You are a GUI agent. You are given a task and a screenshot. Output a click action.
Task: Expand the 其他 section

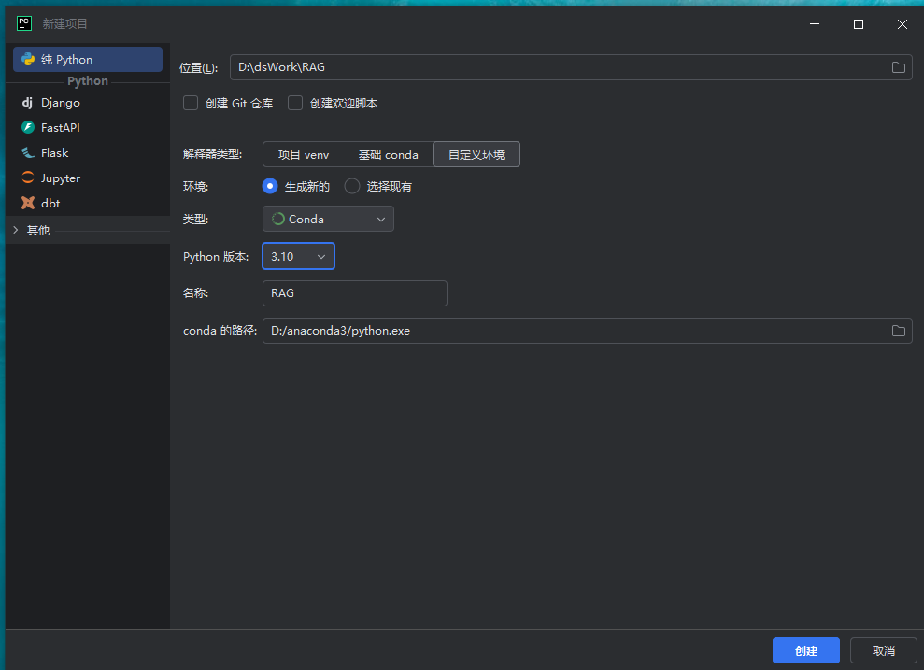[x=16, y=230]
